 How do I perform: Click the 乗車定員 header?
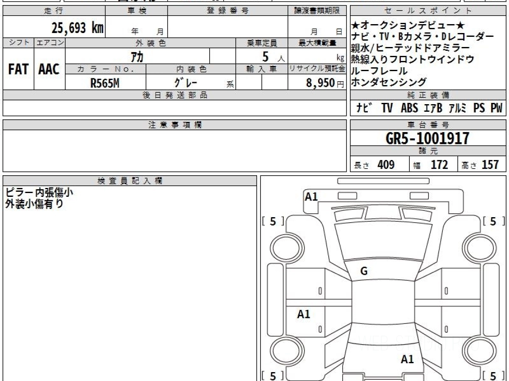pyautogui.click(x=262, y=43)
